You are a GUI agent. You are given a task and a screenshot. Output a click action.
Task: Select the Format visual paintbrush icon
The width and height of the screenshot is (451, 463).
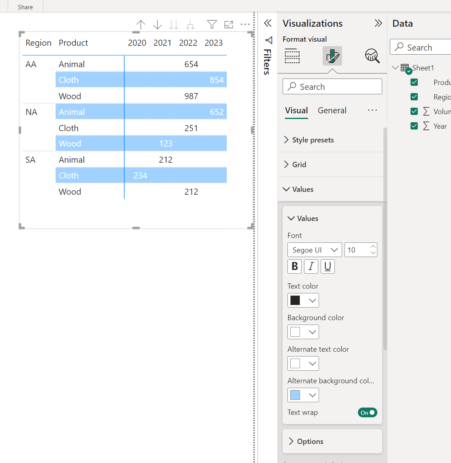tap(332, 56)
